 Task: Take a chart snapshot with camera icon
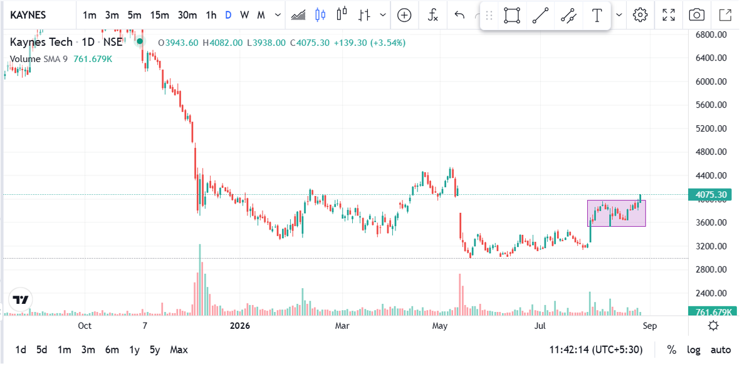[696, 15]
